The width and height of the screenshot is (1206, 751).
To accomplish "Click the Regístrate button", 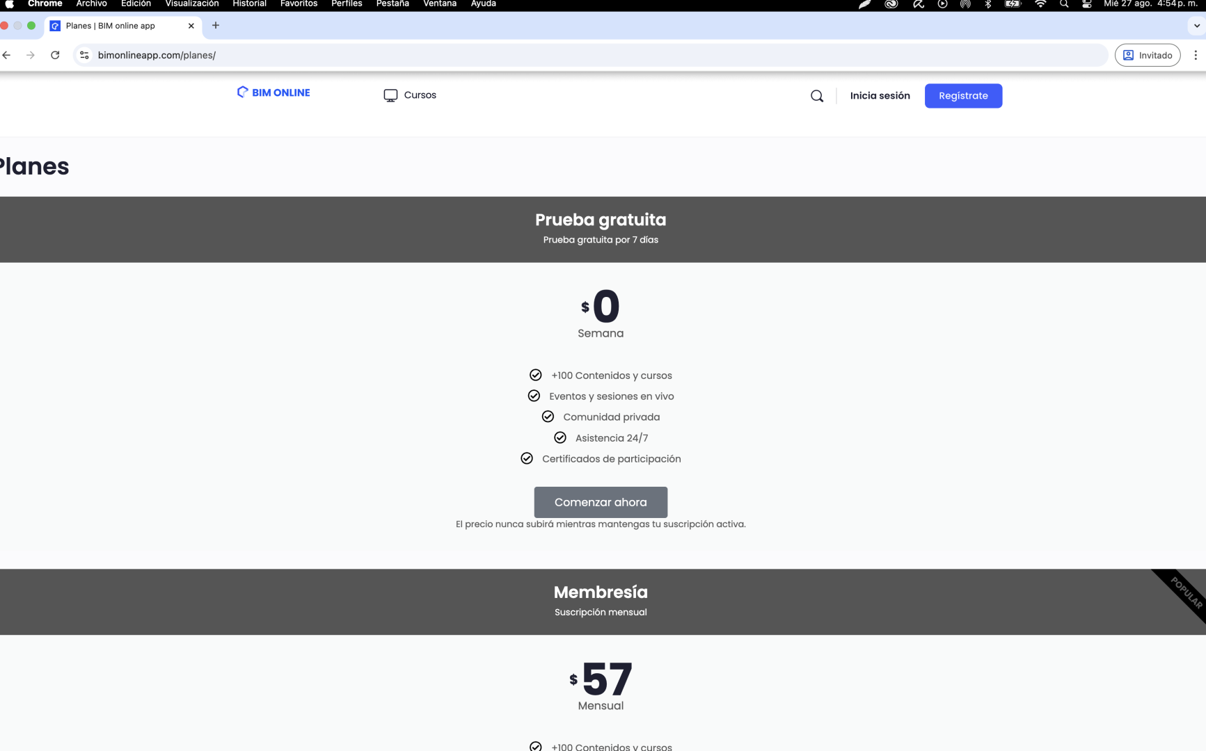I will tap(962, 96).
